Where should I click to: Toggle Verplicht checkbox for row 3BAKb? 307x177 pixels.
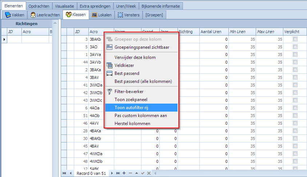295,39
